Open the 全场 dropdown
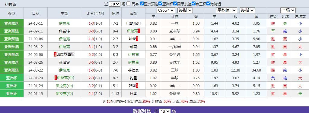Viewport: 309px width, 113px height. coord(288,11)
